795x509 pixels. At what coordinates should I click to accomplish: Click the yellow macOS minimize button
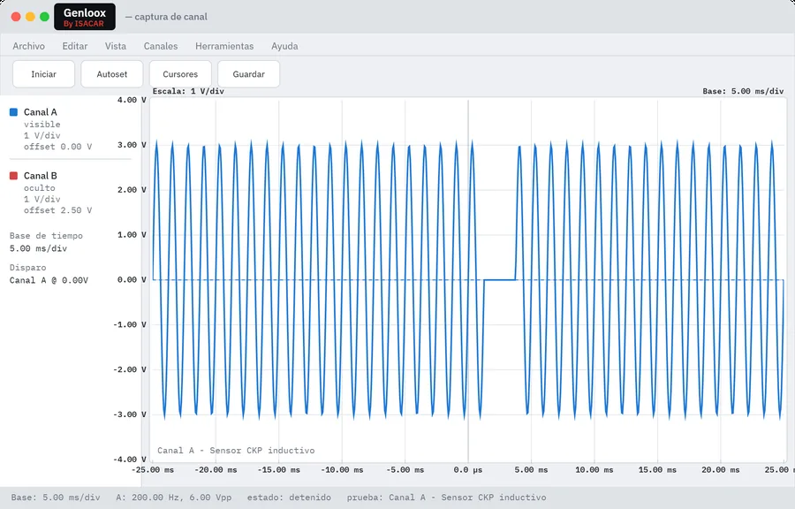point(30,17)
